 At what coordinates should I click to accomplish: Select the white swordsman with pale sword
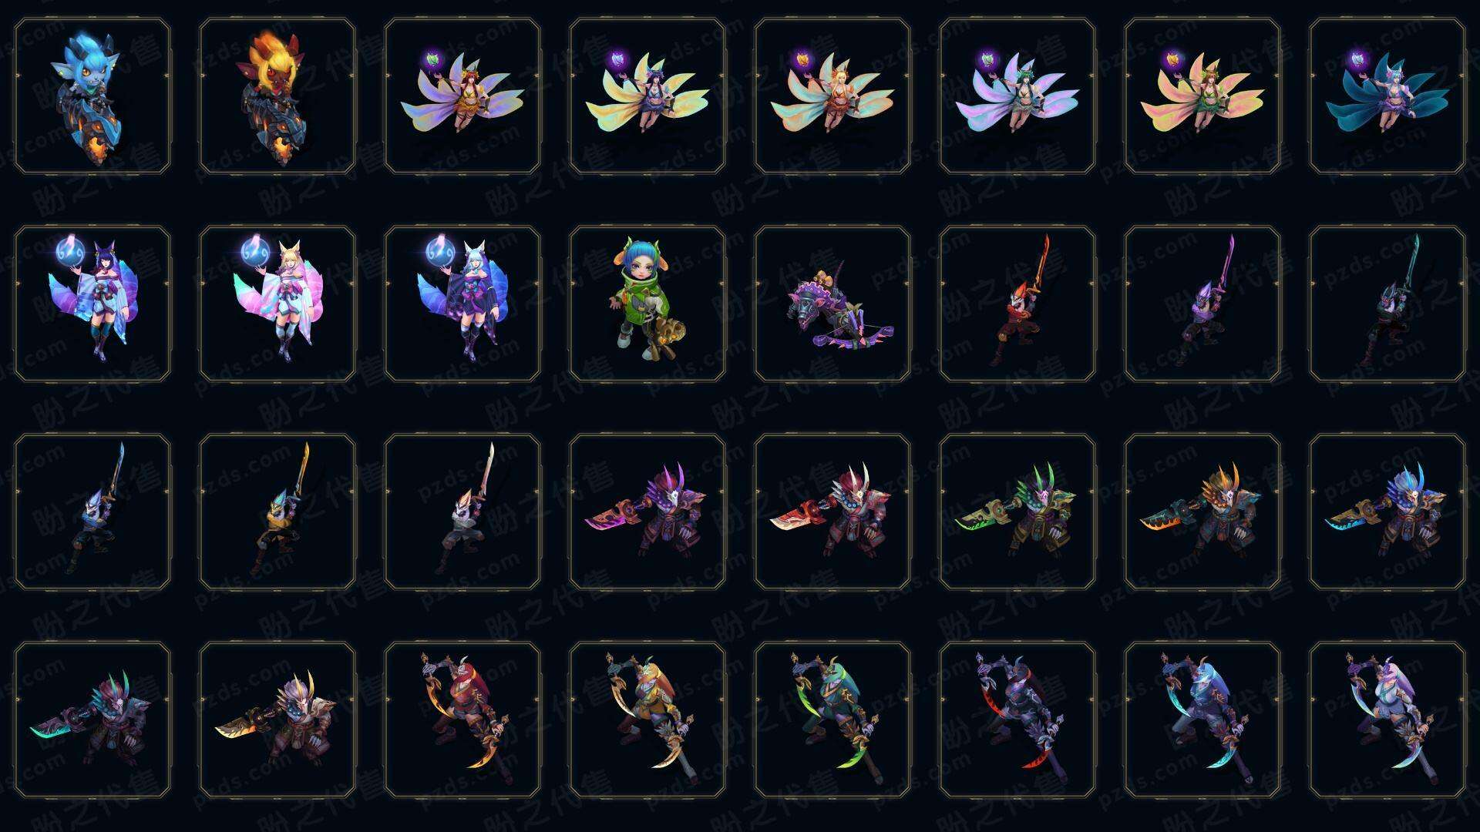tap(462, 512)
